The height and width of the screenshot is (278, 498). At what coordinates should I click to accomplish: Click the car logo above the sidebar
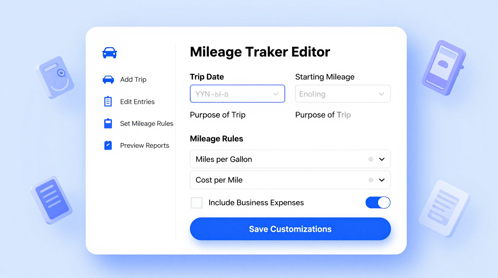[109, 52]
